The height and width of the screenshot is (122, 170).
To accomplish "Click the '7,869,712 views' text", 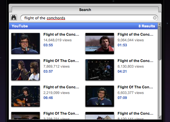I will click(x=56, y=66).
